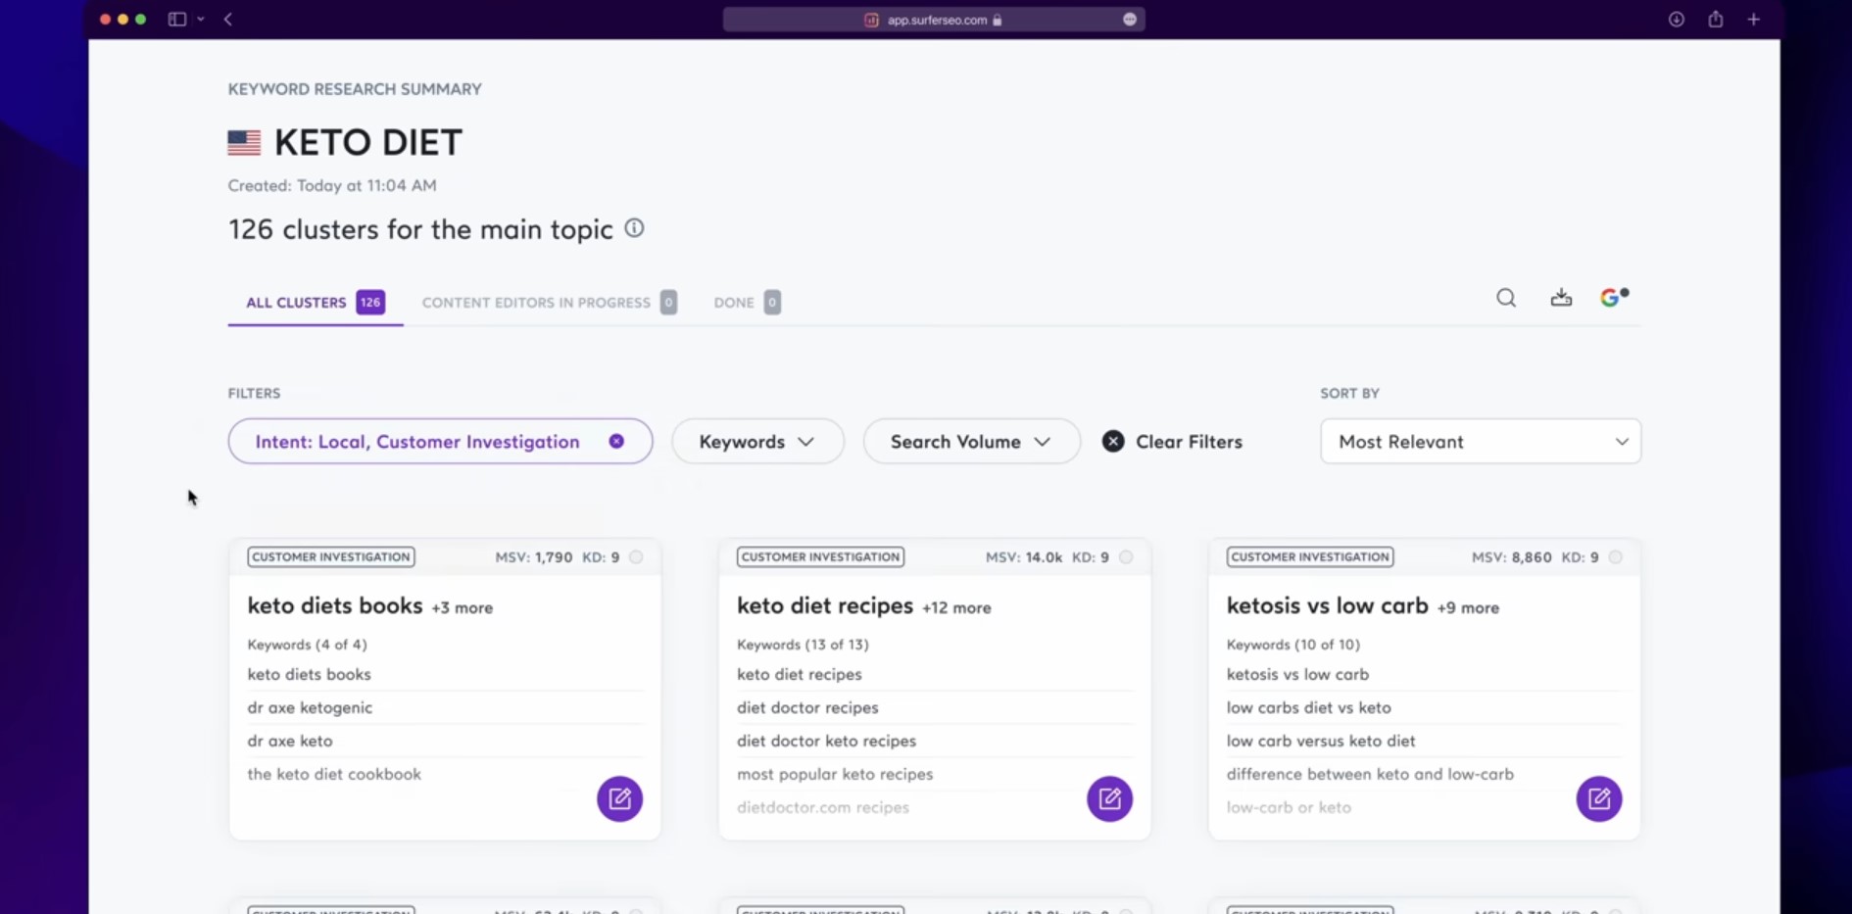
Task: Click the 'MSV: 1,790' value
Action: pyautogui.click(x=534, y=557)
